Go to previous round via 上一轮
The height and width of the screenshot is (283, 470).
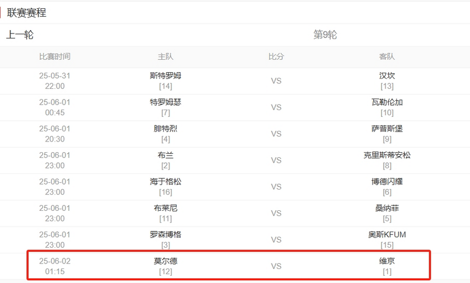coord(20,35)
